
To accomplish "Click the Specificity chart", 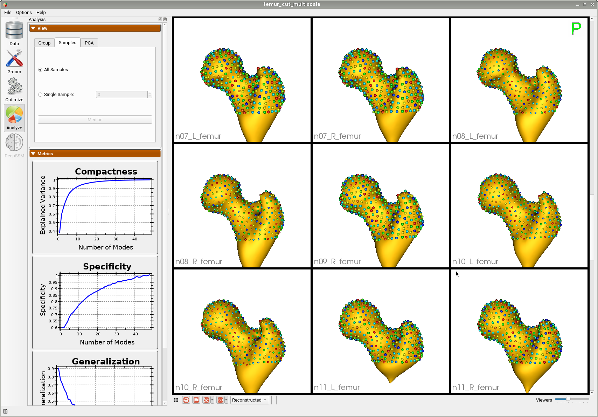I will pos(95,302).
